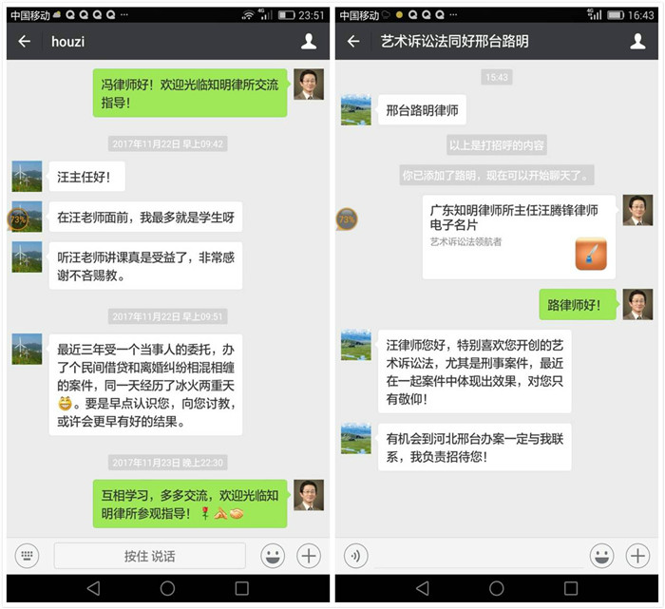Tap avatar next to 邢台路明律师 message

click(356, 110)
